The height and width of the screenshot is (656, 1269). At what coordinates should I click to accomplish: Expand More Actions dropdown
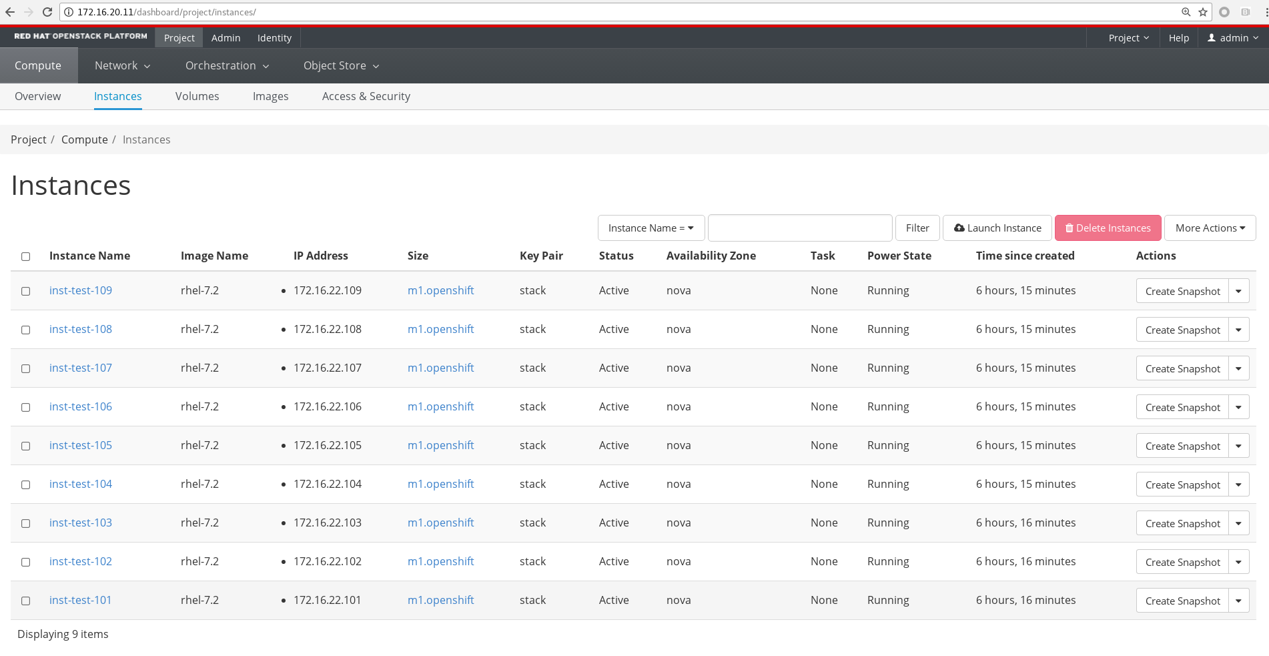(1210, 228)
